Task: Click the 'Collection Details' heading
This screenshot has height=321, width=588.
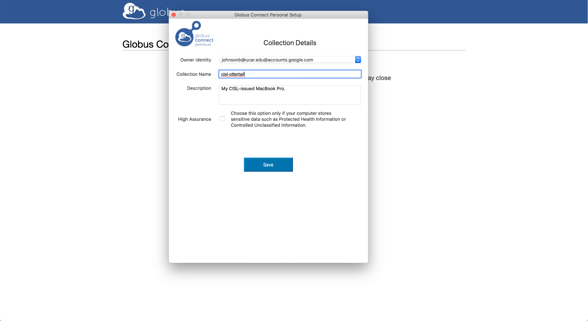Action: (290, 43)
